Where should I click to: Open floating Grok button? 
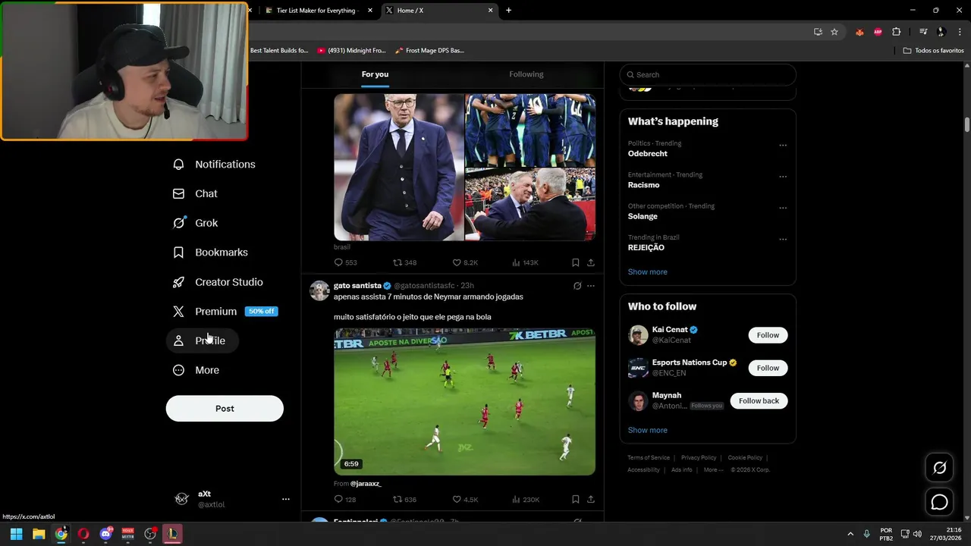click(939, 468)
